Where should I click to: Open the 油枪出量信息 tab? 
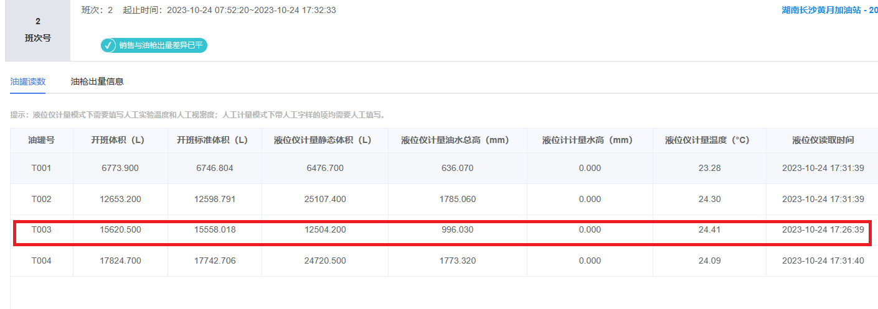(97, 81)
